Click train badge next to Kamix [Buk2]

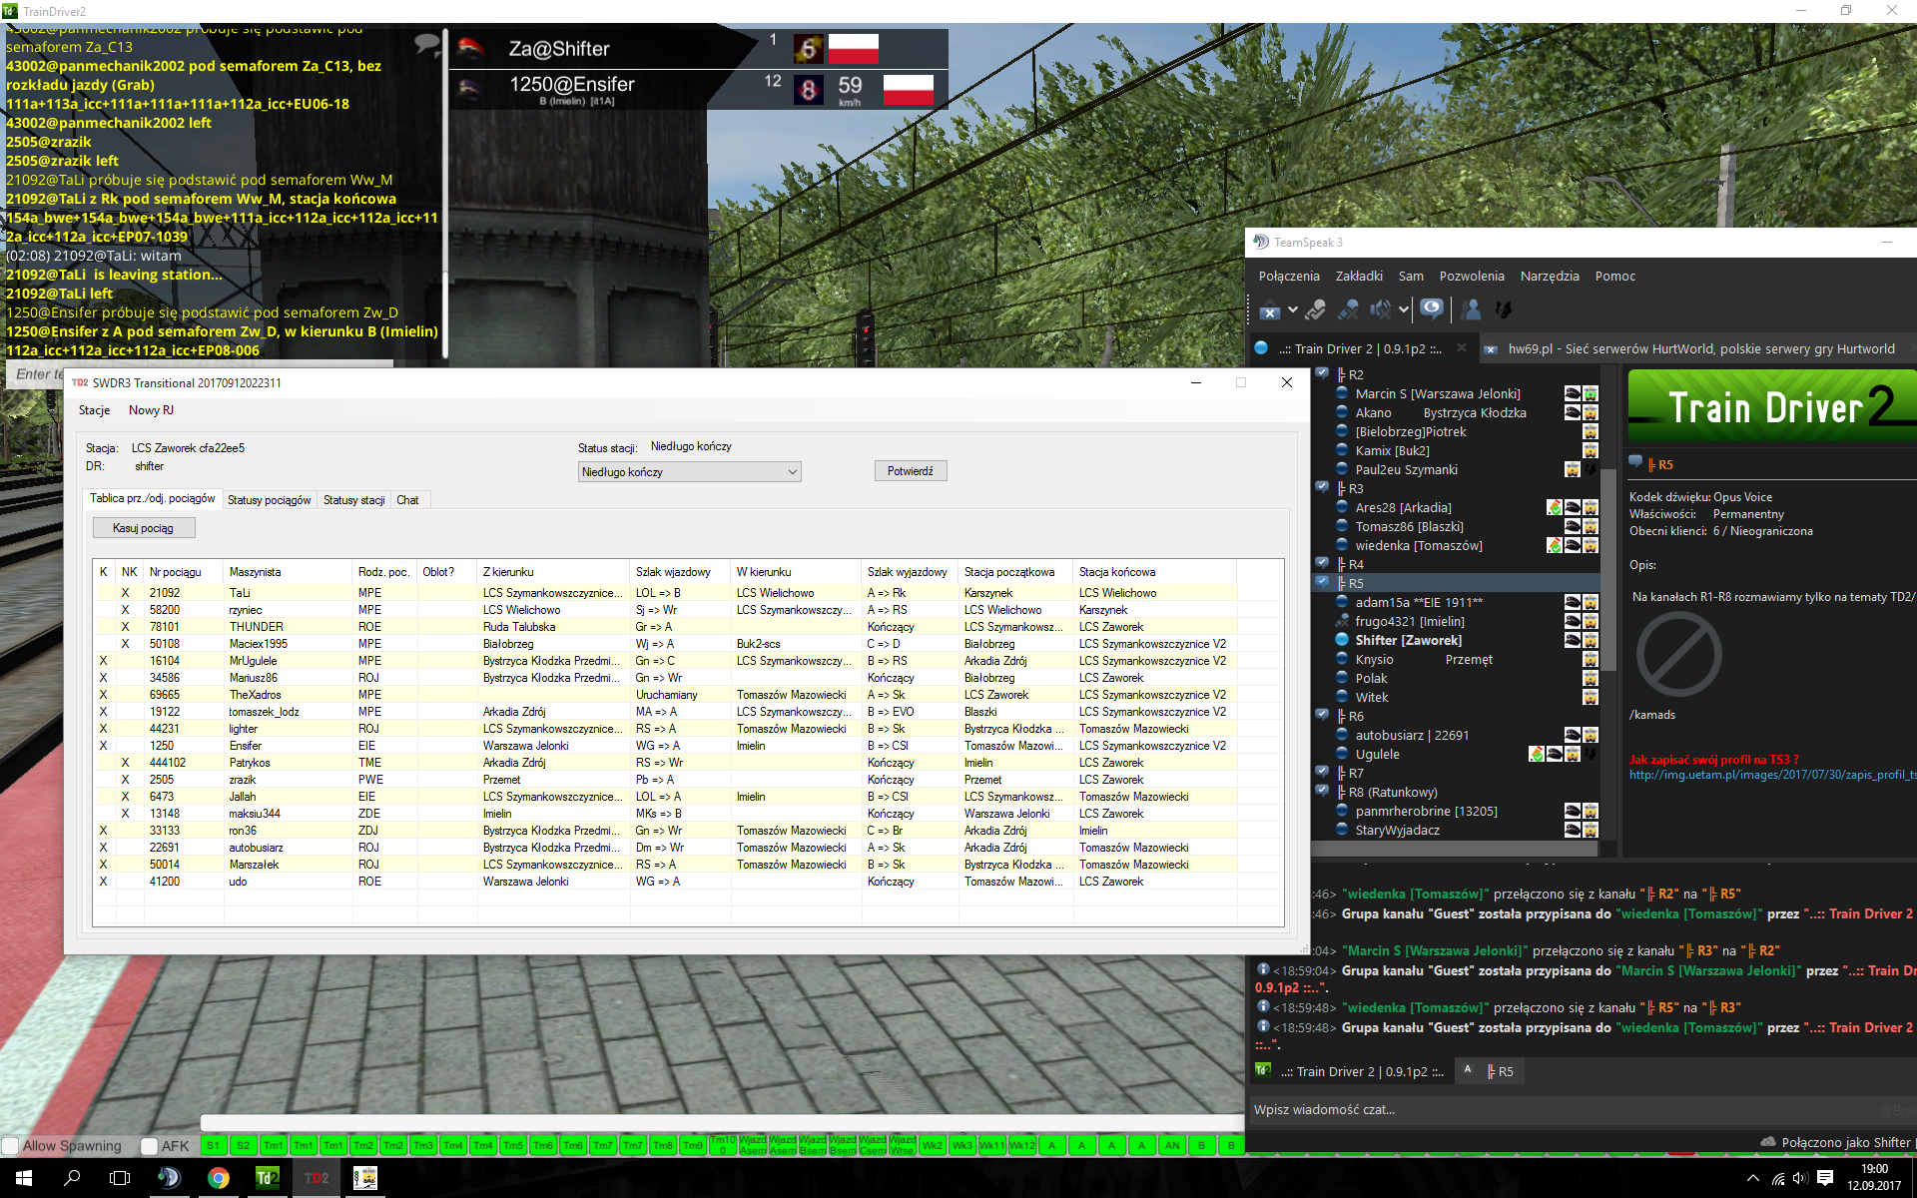1591,450
